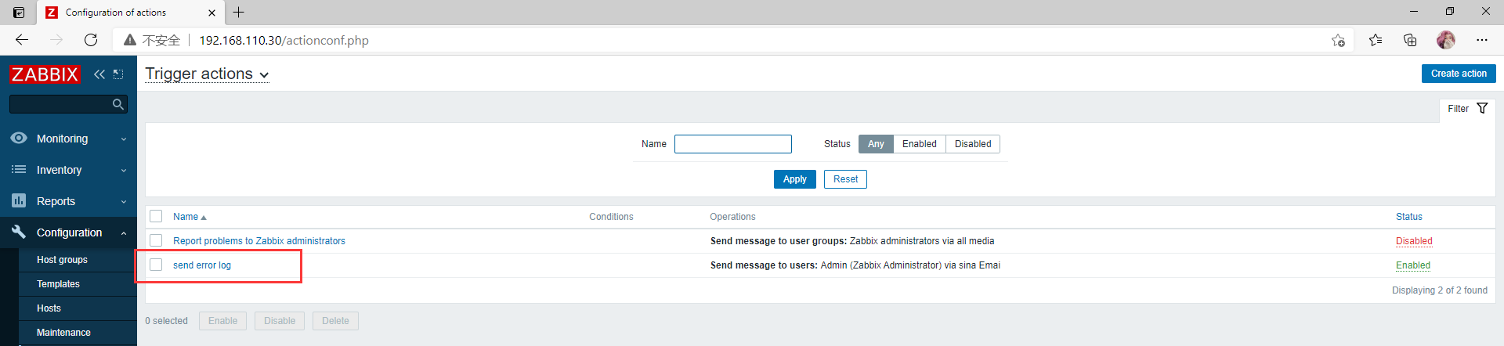This screenshot has height=346, width=1504.
Task: Click the Create action button
Action: click(x=1459, y=74)
